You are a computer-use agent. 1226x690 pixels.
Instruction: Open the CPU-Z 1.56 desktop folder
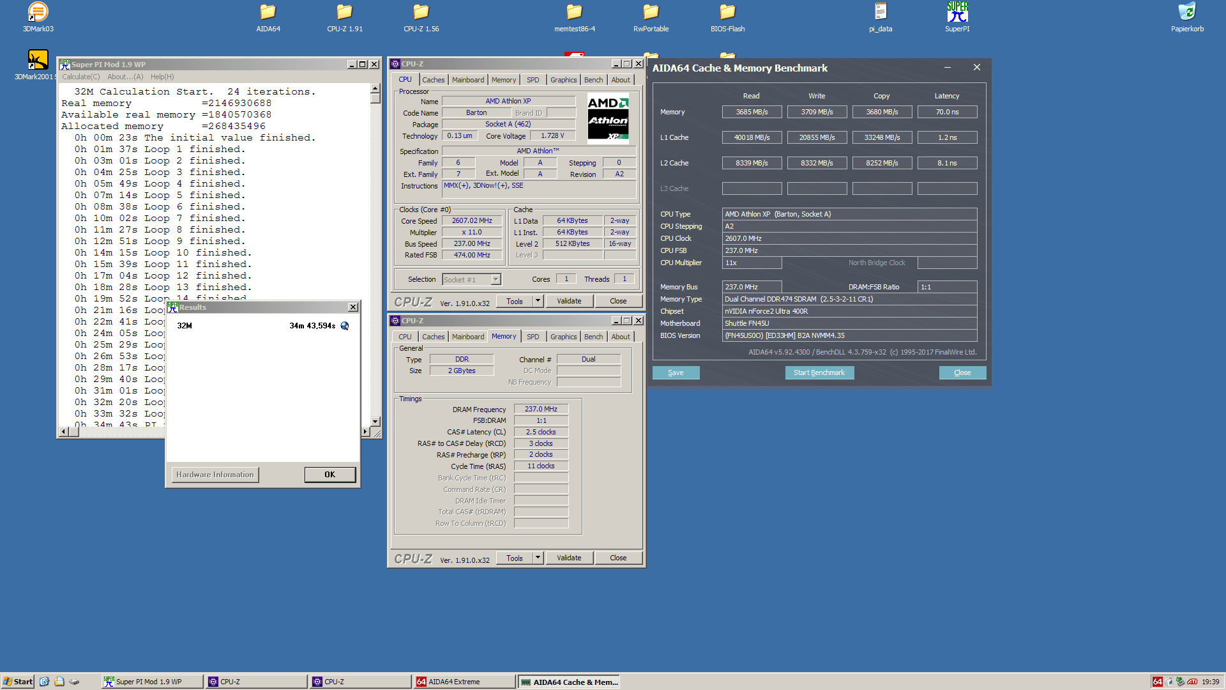(x=421, y=17)
